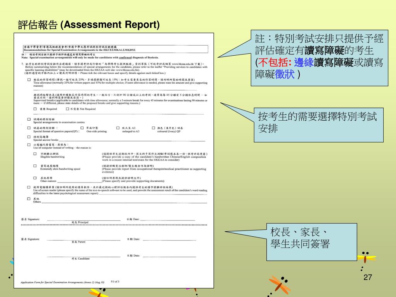Select the slide title 評估報告 (Assessment Report)

pyautogui.click(x=89, y=25)
